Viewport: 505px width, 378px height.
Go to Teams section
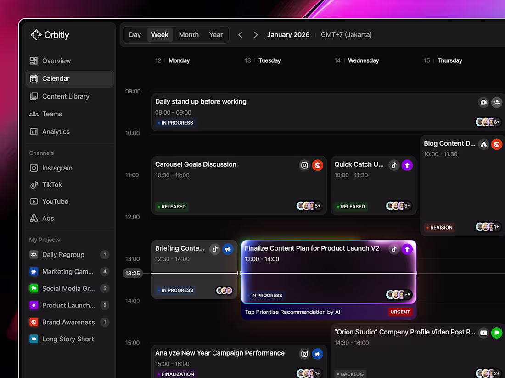[69, 114]
